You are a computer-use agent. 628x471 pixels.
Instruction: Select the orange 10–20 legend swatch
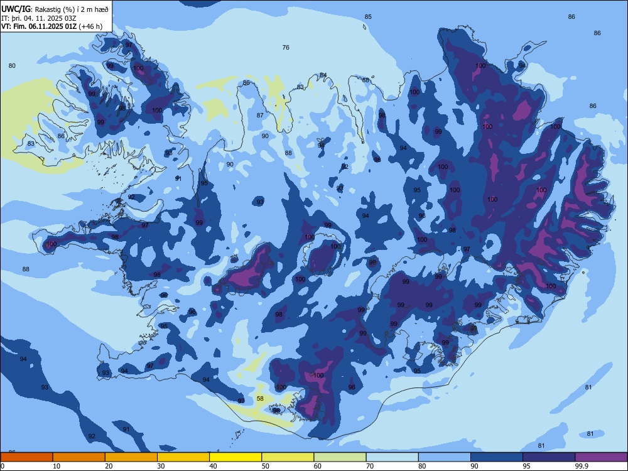coord(79,457)
